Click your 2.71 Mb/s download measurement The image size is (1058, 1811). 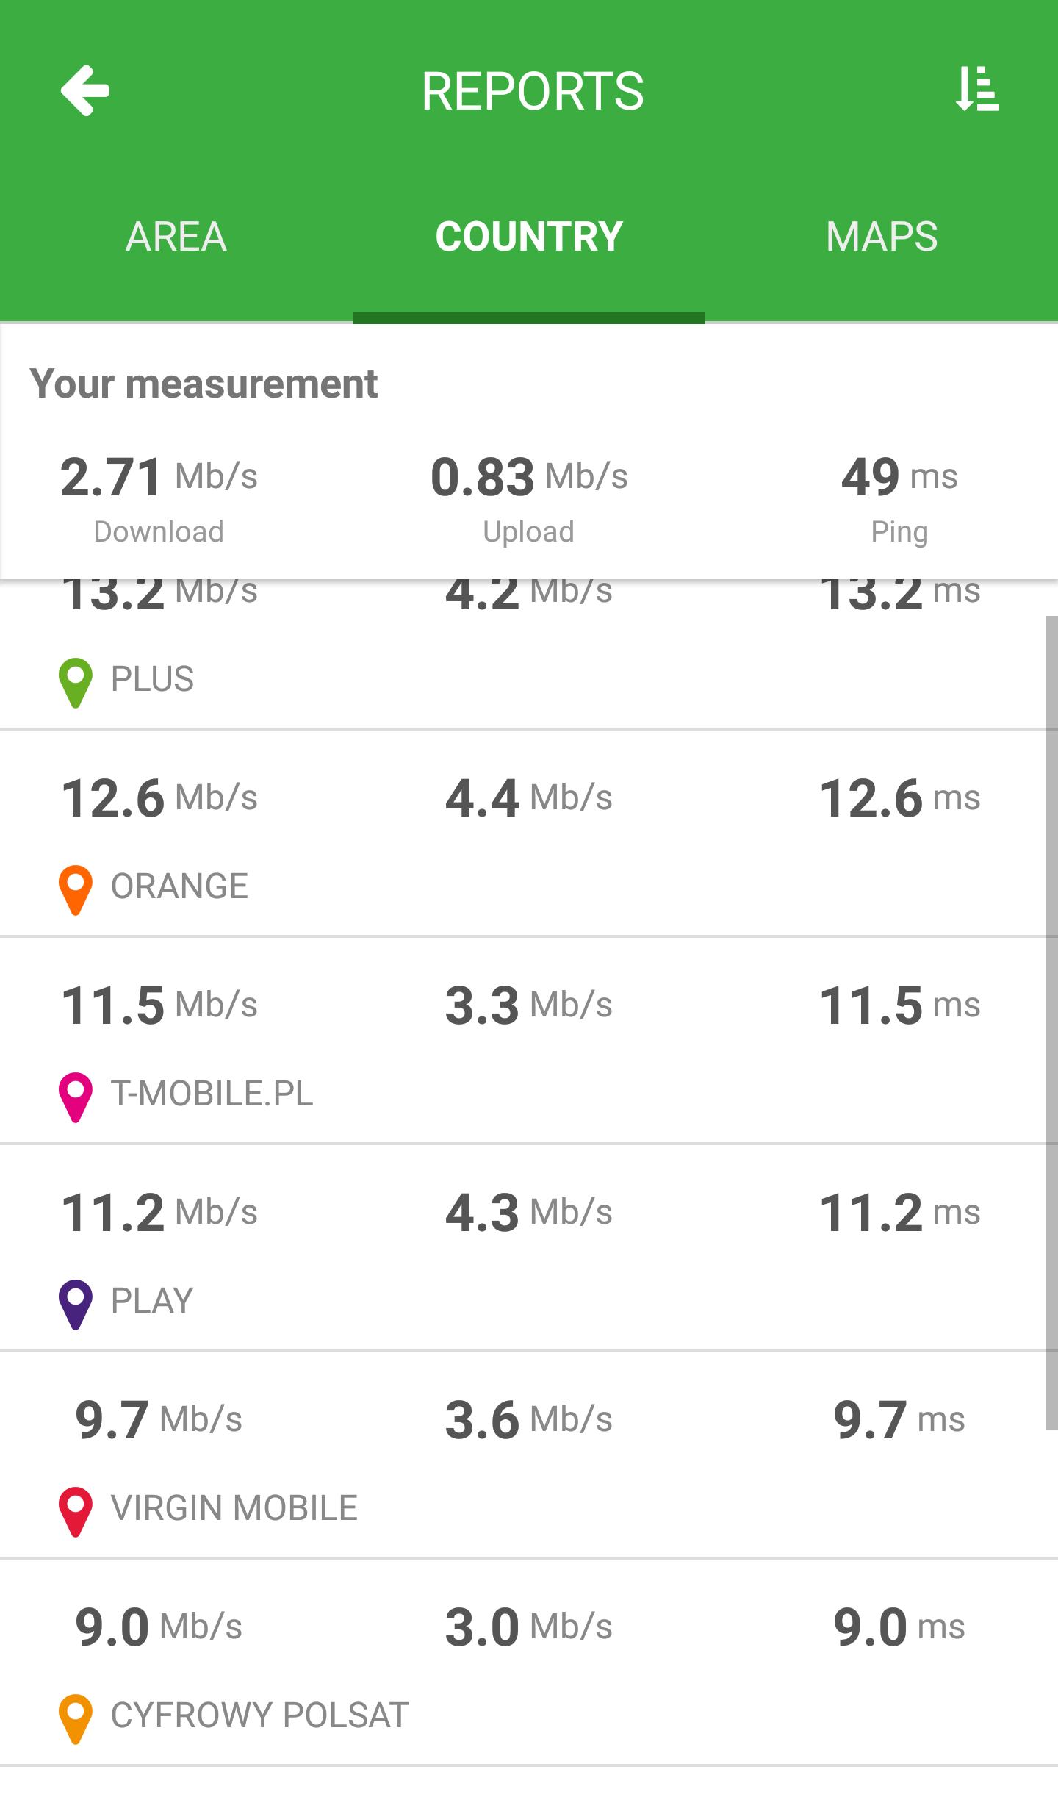coord(159,478)
